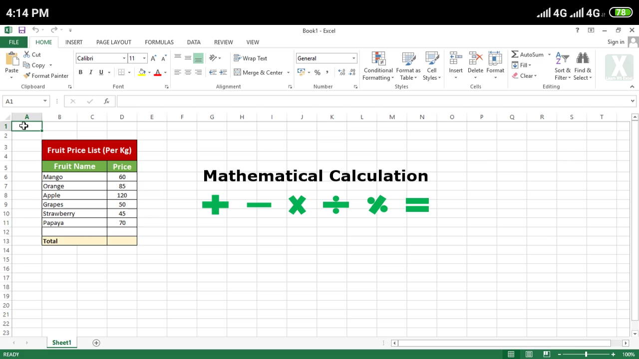The width and height of the screenshot is (639, 359).
Task: Expand the Name Box dropdown arrow
Action: tap(45, 101)
